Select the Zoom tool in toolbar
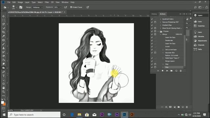Image resolution: width=210 pixels, height=118 pixels. [4, 92]
